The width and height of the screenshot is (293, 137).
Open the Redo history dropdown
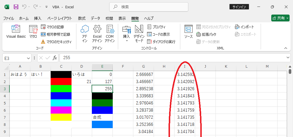(40, 7)
